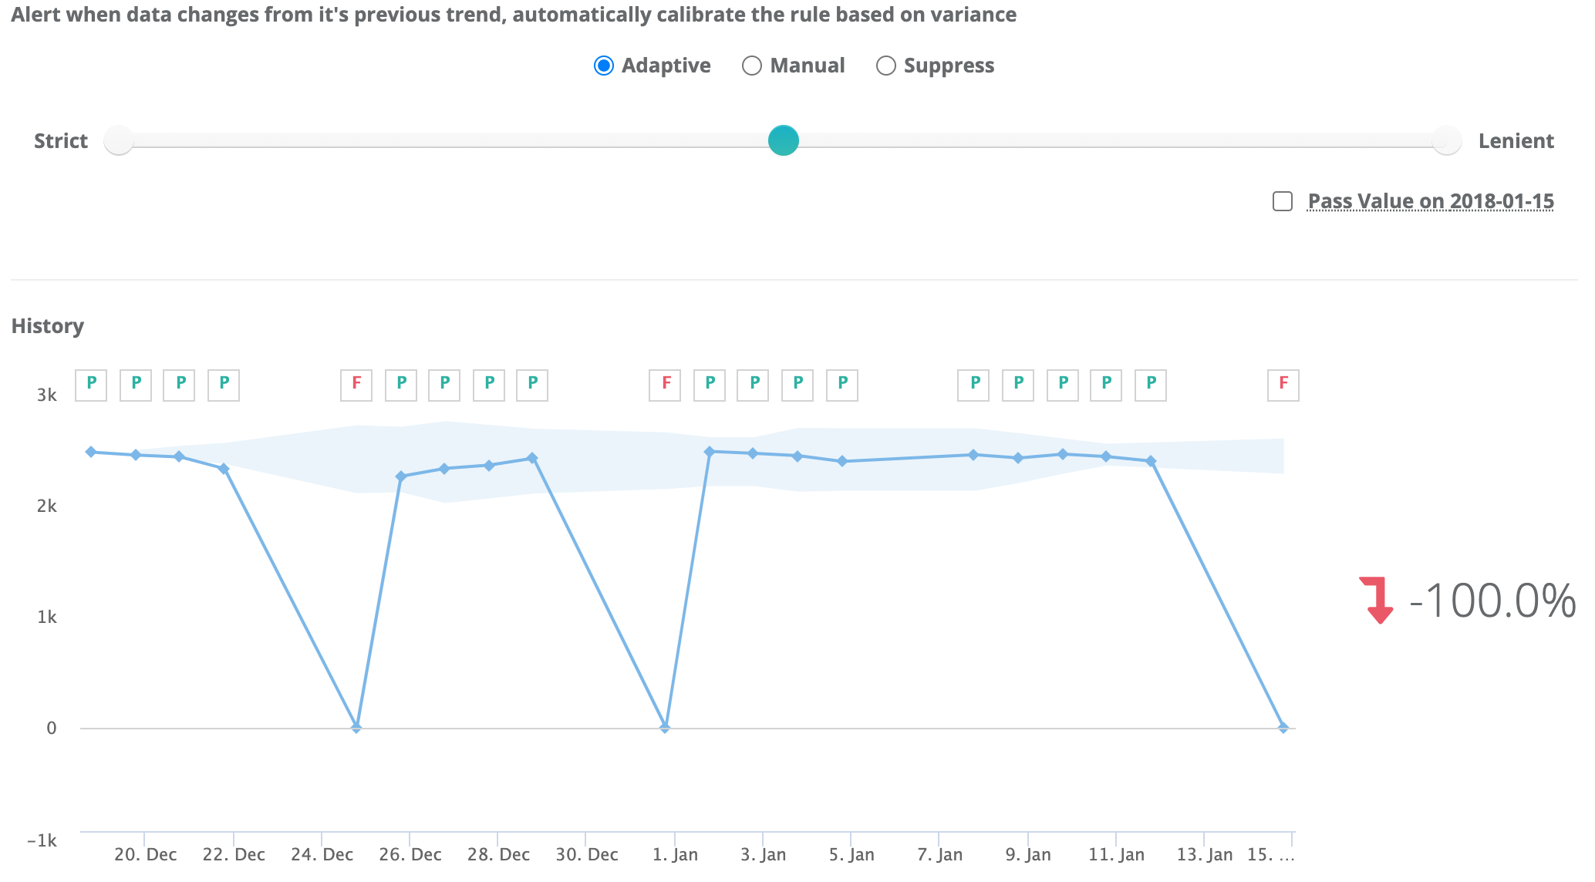Choose the Suppress radio option

pos(886,66)
